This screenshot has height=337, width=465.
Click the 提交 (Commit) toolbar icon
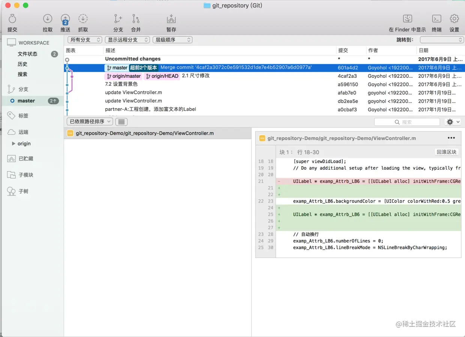tap(12, 19)
